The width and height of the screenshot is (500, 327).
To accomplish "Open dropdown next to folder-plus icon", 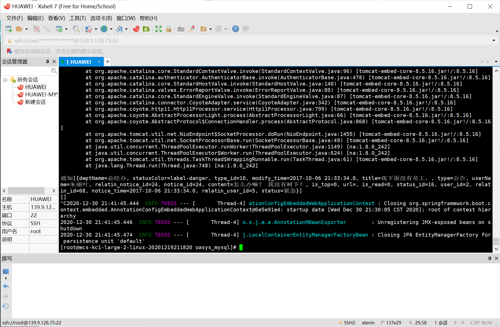I will (211, 29).
